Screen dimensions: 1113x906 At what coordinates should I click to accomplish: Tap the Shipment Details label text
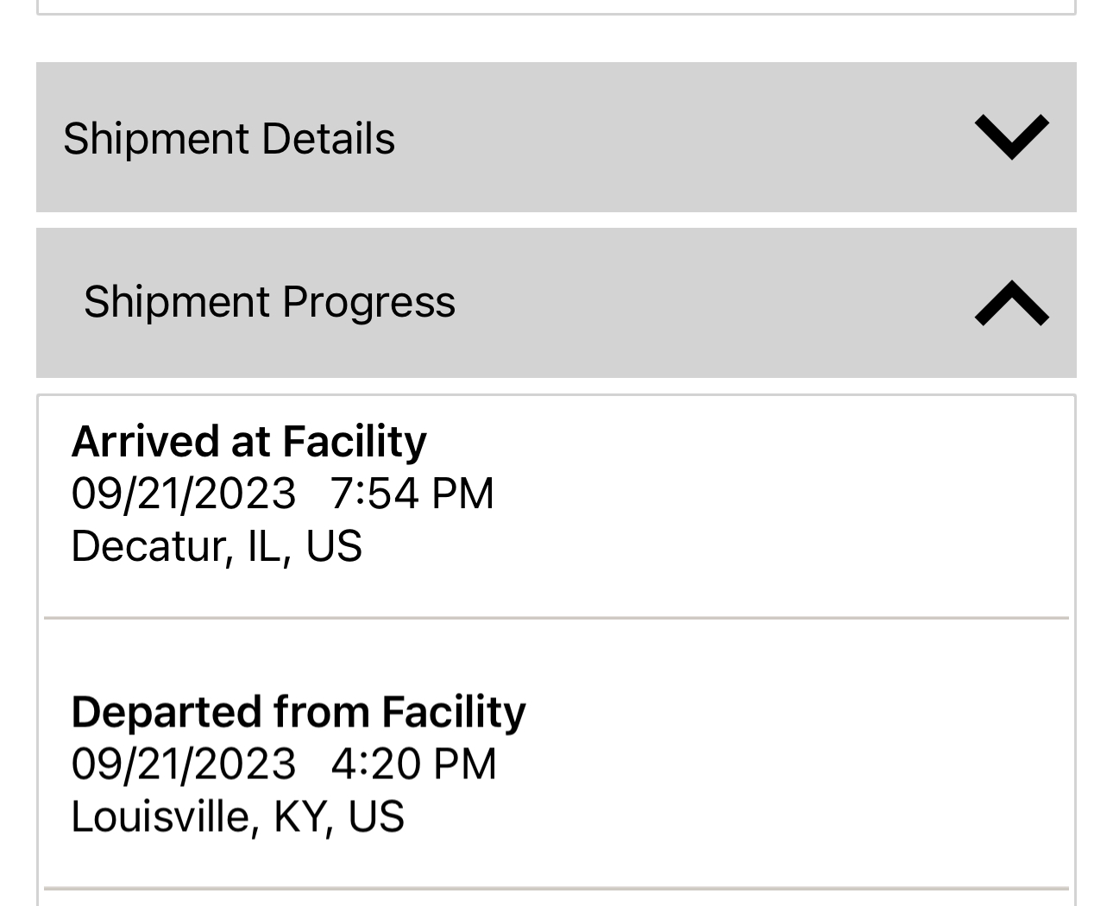(x=229, y=139)
